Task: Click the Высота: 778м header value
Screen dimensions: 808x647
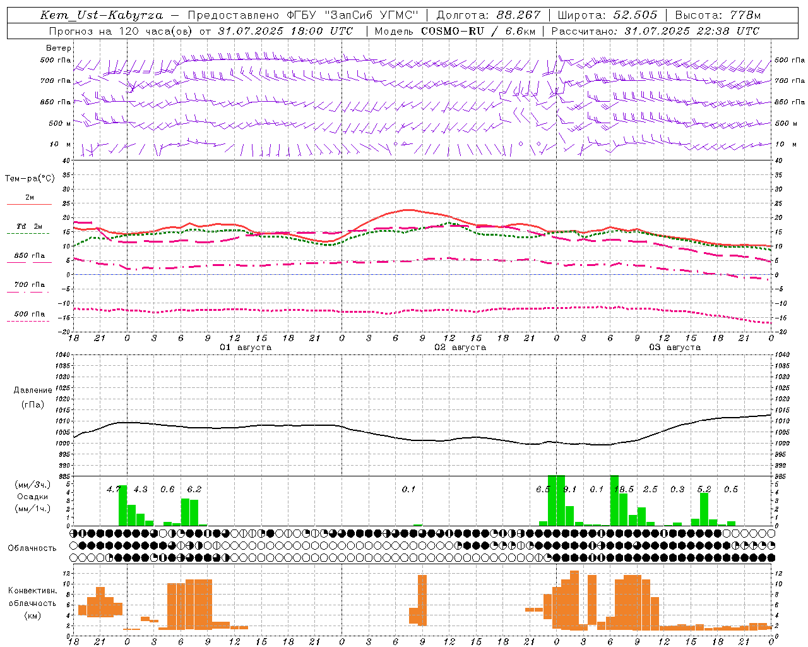Action: tap(718, 15)
